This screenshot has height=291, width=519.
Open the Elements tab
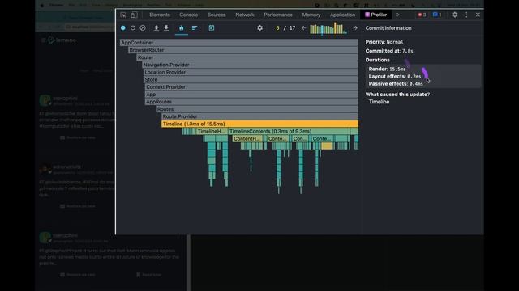(160, 15)
